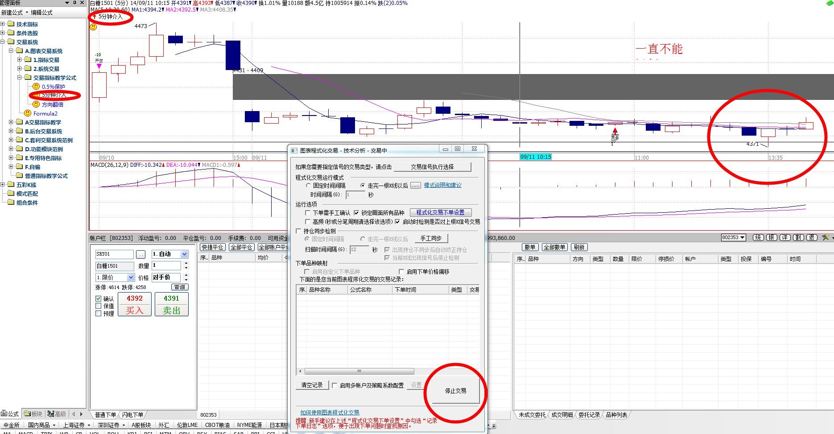Toggle the 确认 checkbox in order panel

tap(98, 298)
